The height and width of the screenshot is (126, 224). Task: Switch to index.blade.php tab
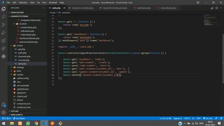coord(168,8)
